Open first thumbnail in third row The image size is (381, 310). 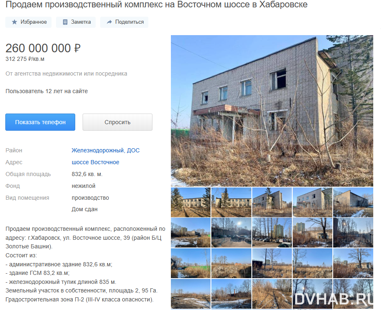point(190,263)
